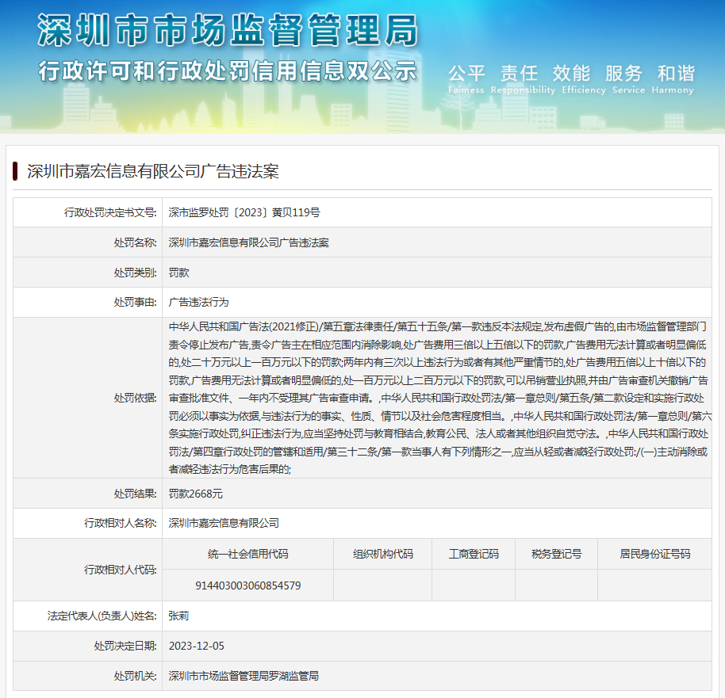
Task: Click the penalty result 罚款2668元
Action: pos(196,493)
